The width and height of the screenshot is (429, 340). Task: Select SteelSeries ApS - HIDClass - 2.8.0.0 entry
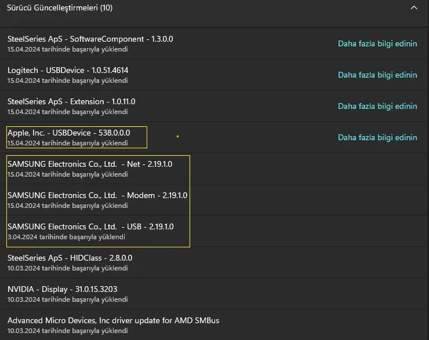[70, 258]
